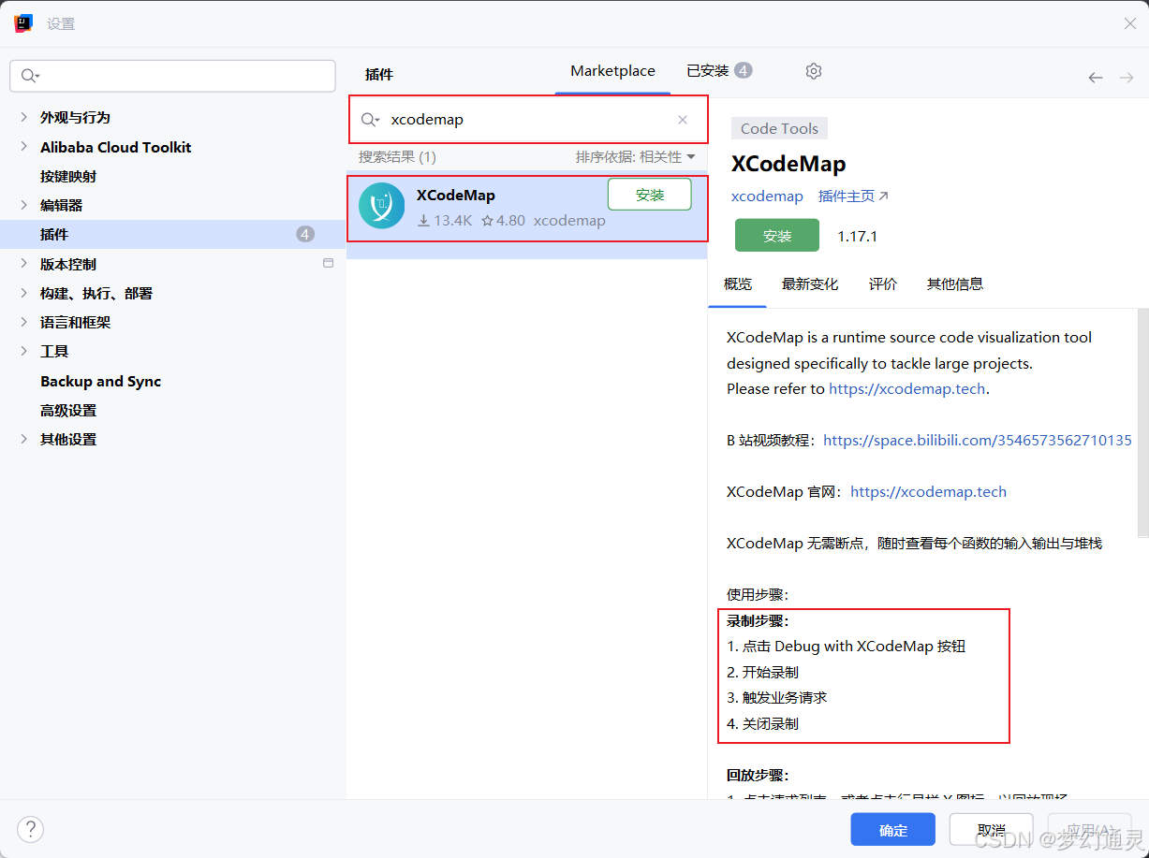
Task: Click the 取消 button
Action: (992, 830)
